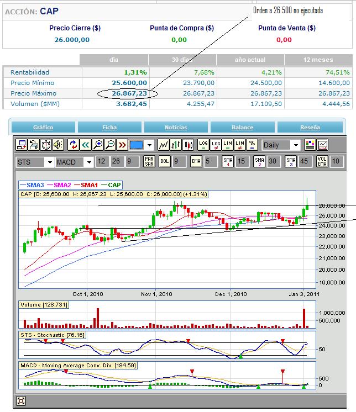The width and height of the screenshot is (356, 412).
Task: Toggle the BOL Bollinger bands button
Action: tap(165, 161)
